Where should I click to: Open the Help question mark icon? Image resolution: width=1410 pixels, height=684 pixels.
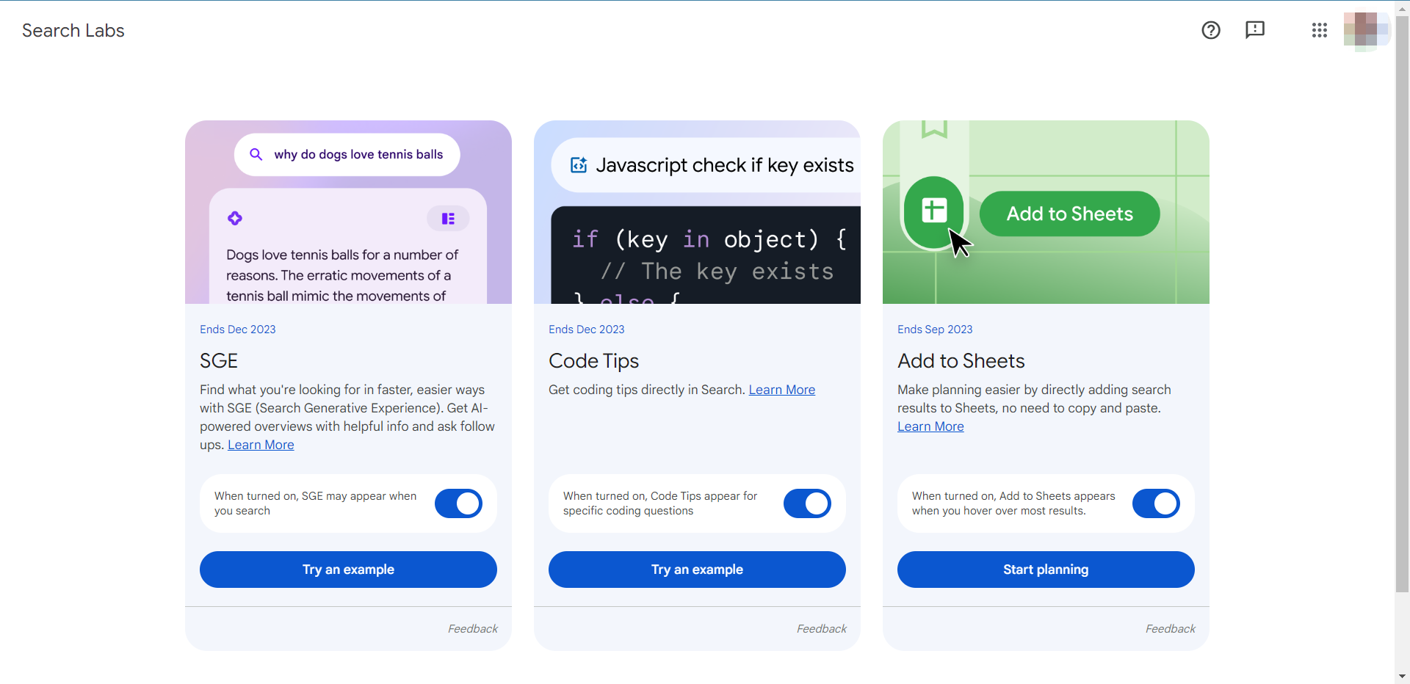(1211, 30)
